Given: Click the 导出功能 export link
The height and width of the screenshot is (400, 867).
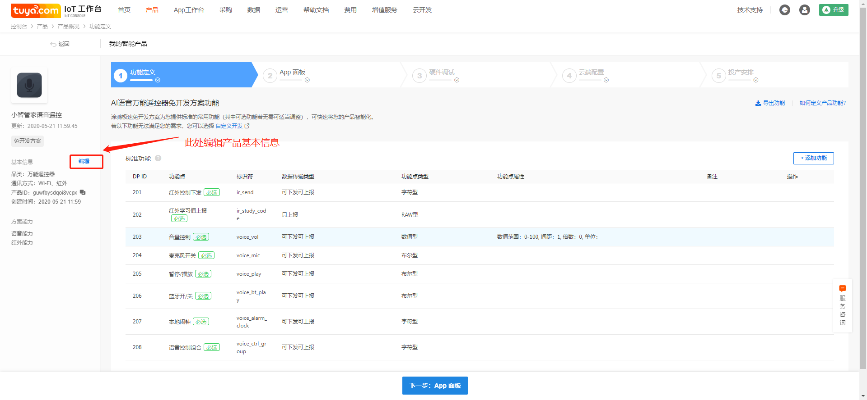Looking at the screenshot, I should pyautogui.click(x=770, y=103).
